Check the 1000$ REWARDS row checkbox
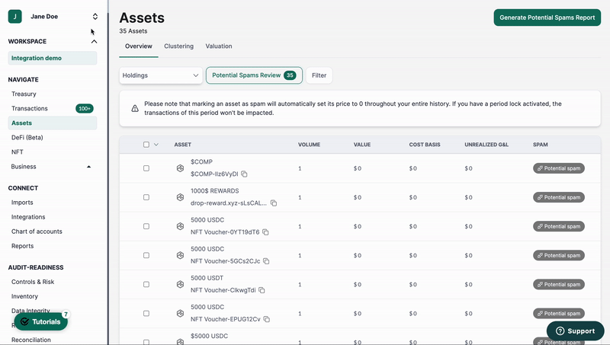Viewport: 610px width, 345px height. pyautogui.click(x=146, y=197)
